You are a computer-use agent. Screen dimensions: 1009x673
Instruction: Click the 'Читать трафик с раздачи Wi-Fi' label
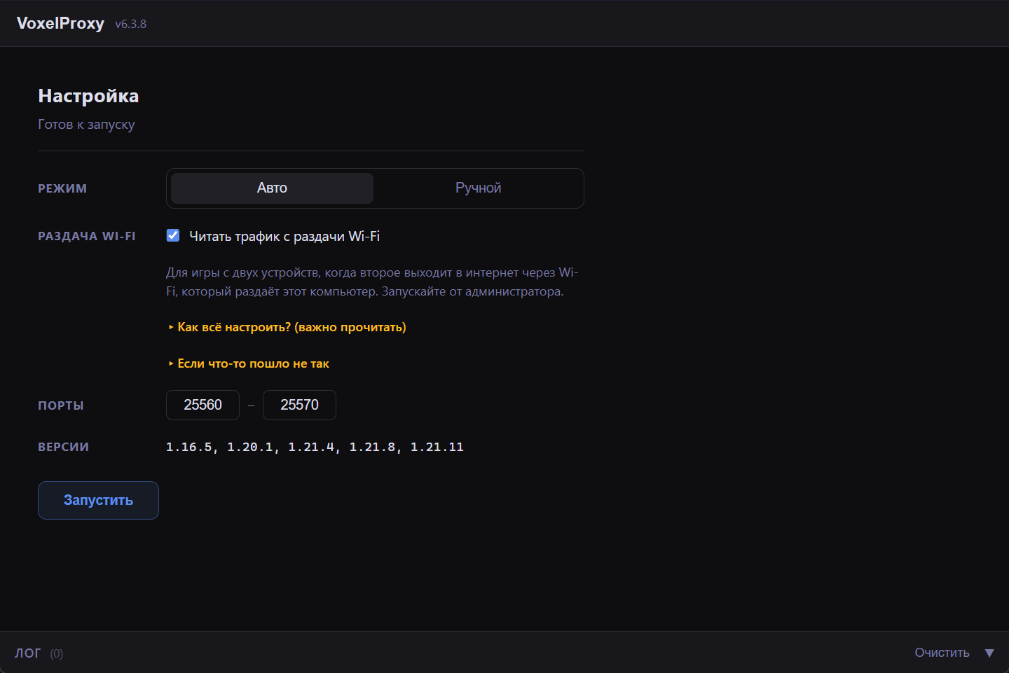coord(284,236)
